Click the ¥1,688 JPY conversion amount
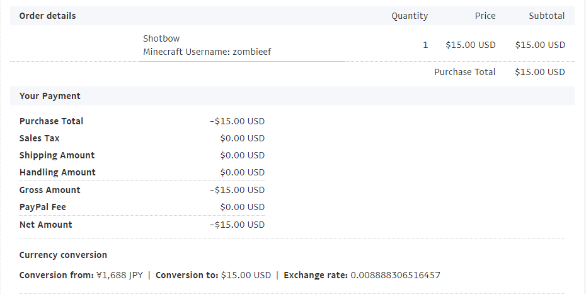 [x=119, y=275]
